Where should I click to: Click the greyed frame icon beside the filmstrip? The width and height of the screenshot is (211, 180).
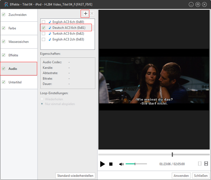pyautogui.click(x=200, y=164)
